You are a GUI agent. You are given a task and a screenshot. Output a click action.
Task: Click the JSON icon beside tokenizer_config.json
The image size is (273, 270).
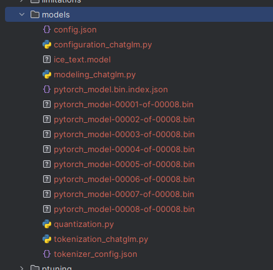click(x=47, y=254)
